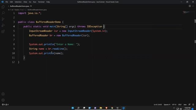Open the Search view in activity bar
Screen dimensions: 196x110
pyautogui.click(x=3, y=13)
